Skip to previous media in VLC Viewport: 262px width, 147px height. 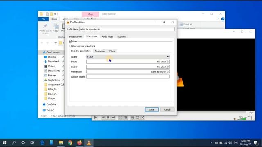click(x=103, y=118)
